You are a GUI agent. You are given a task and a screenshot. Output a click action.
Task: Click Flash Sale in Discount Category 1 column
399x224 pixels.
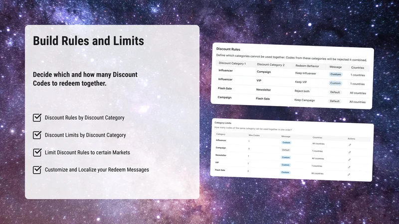[225, 89]
